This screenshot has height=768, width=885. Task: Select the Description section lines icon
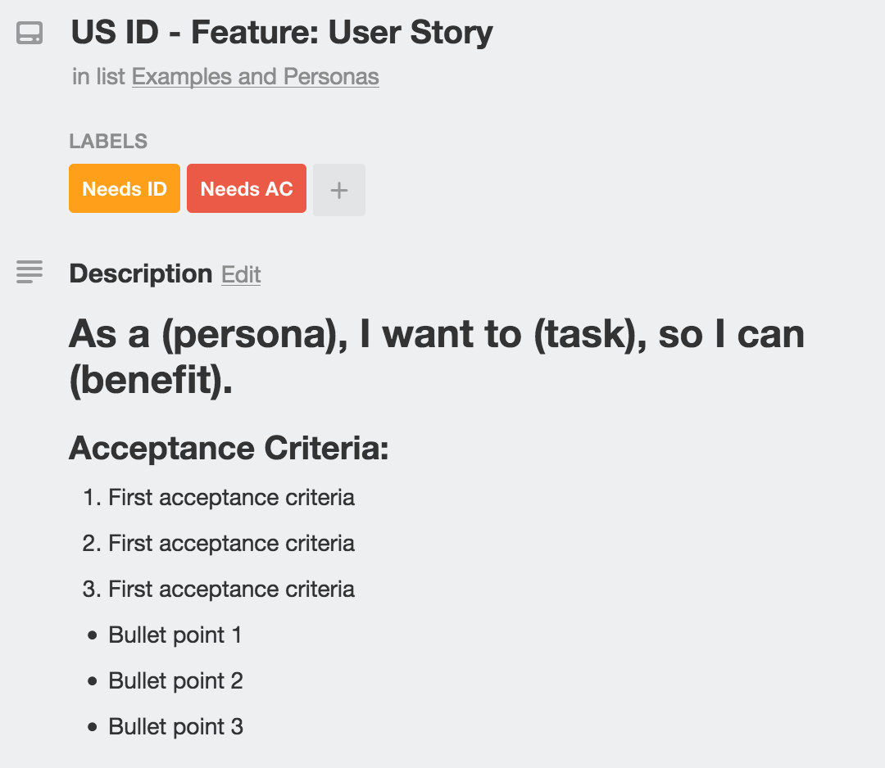point(29,273)
